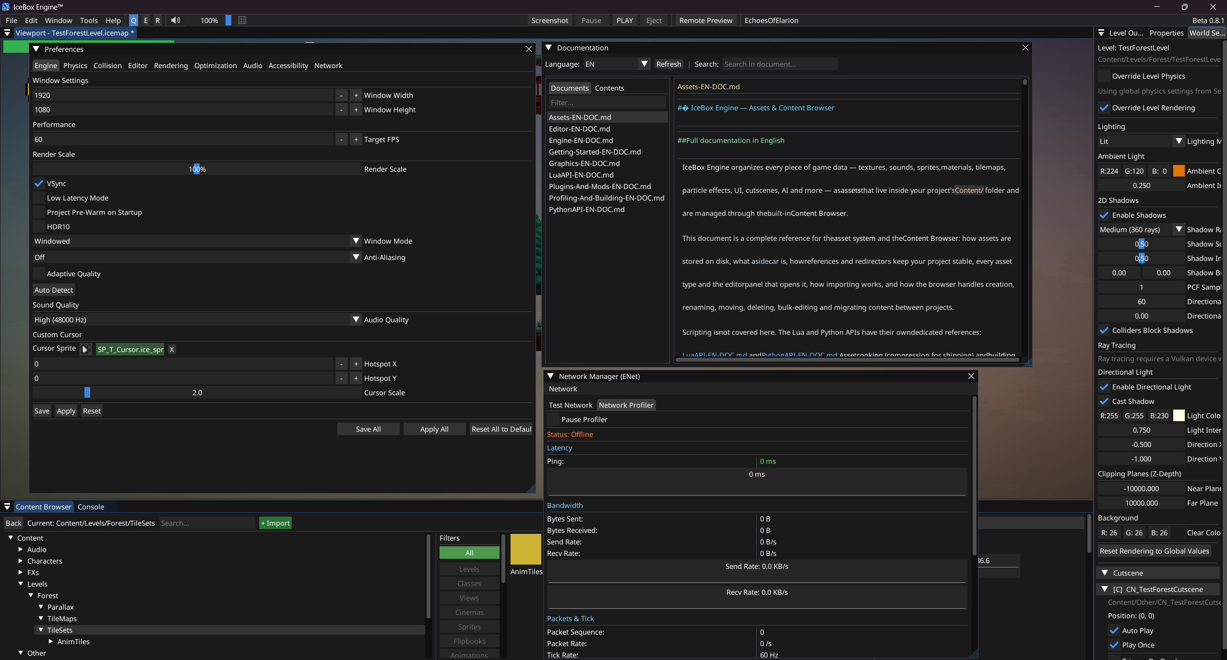This screenshot has height=660, width=1227.
Task: Click the Save All button
Action: pyautogui.click(x=369, y=429)
